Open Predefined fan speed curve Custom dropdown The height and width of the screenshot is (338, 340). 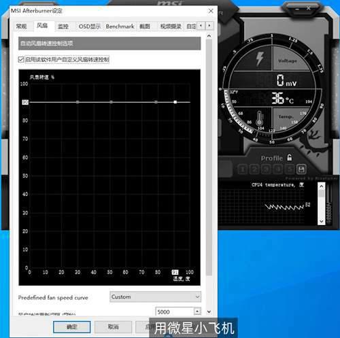coord(155,297)
